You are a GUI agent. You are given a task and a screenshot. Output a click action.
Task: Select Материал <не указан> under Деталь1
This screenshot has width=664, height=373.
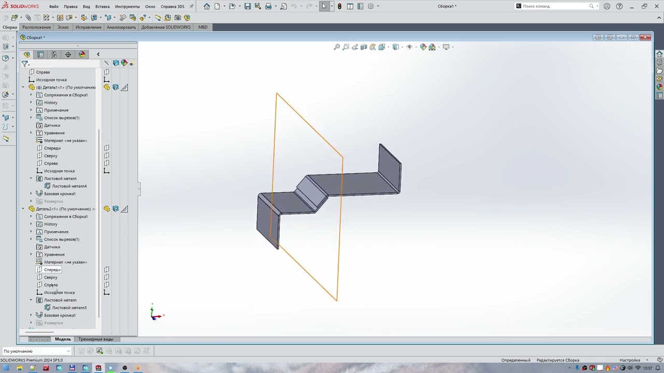65,140
